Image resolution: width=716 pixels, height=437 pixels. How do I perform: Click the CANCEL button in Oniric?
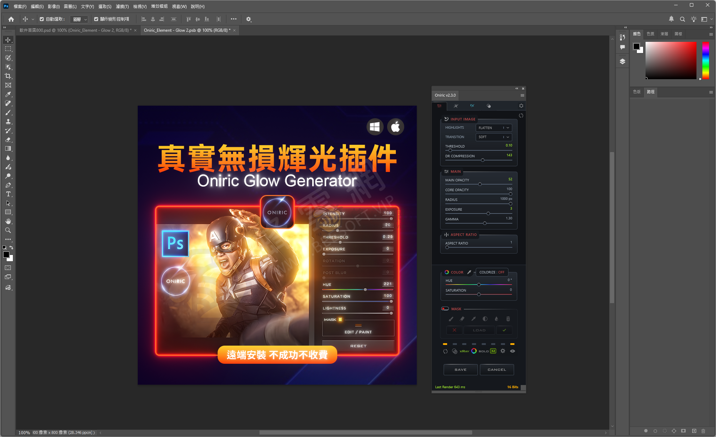coord(497,369)
